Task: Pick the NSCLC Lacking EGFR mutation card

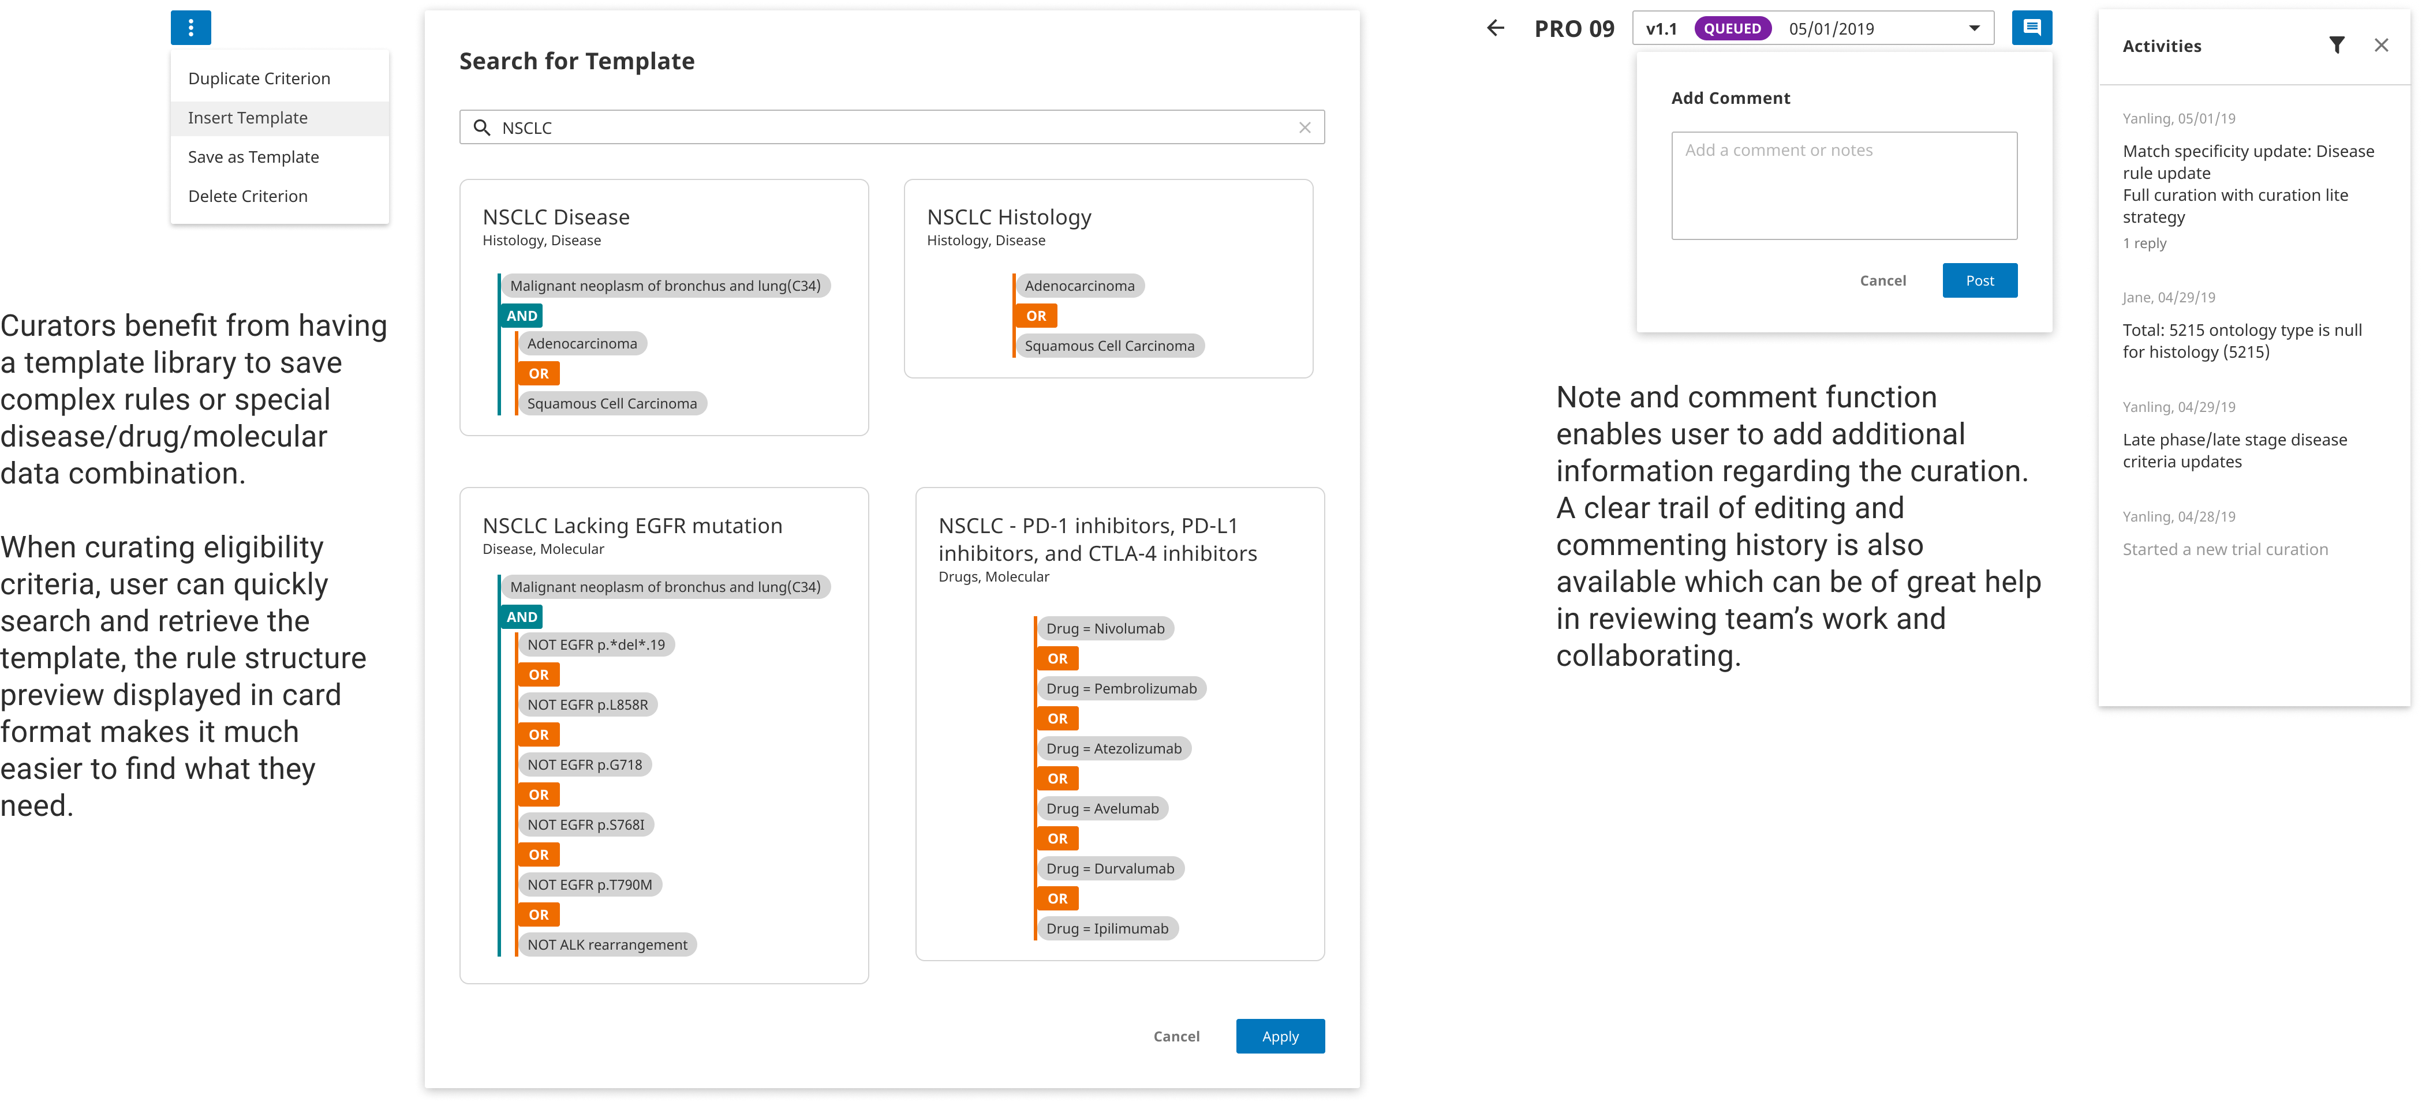Action: 664,734
